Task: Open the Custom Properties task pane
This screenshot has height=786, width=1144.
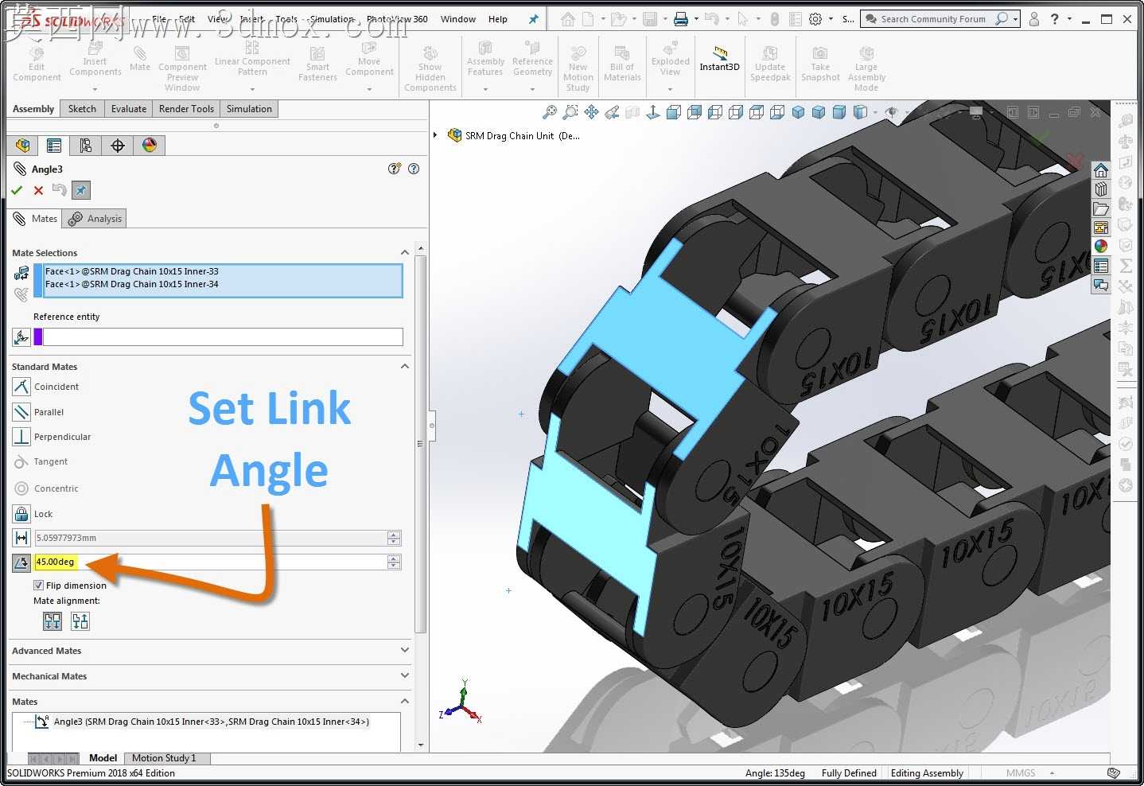Action: click(1101, 266)
